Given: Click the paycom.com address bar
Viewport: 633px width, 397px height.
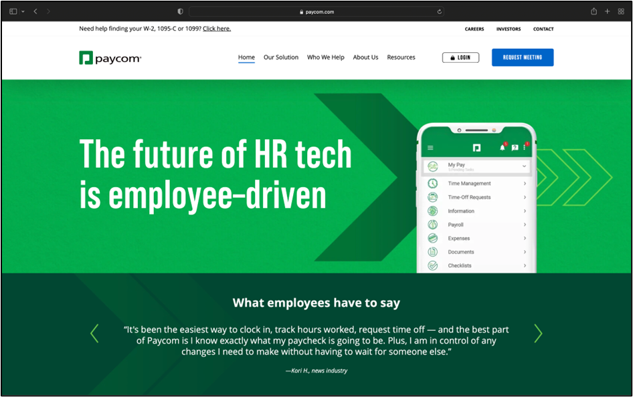Looking at the screenshot, I should pyautogui.click(x=316, y=11).
